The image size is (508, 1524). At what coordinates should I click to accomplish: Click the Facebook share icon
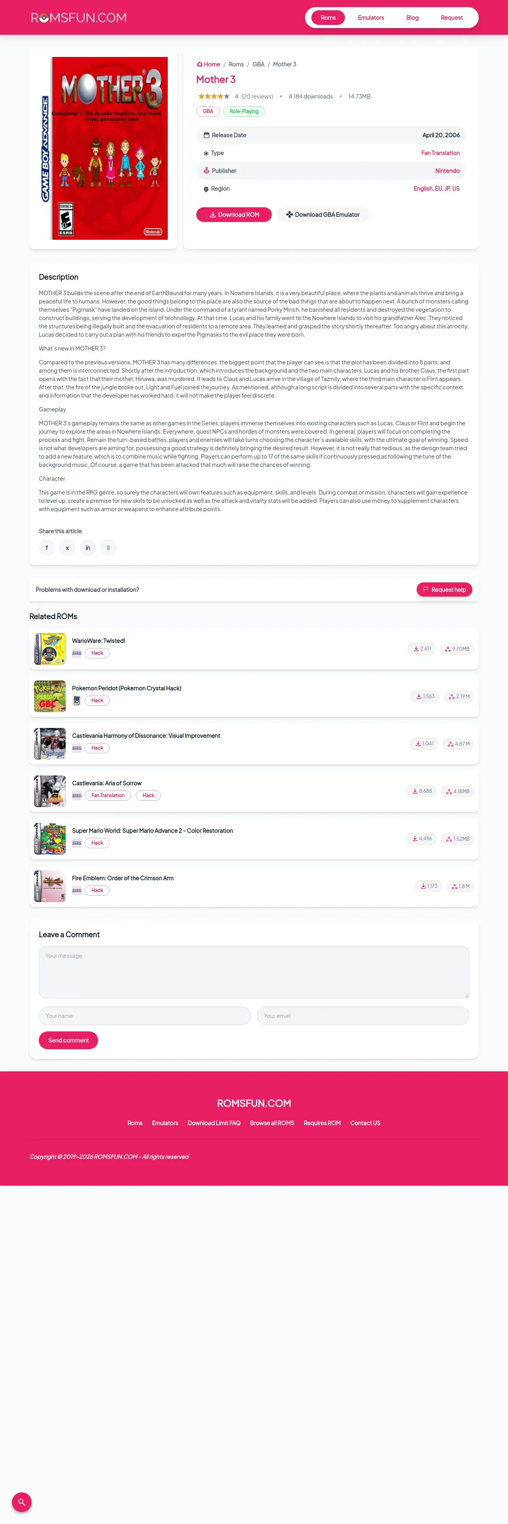[x=47, y=548]
